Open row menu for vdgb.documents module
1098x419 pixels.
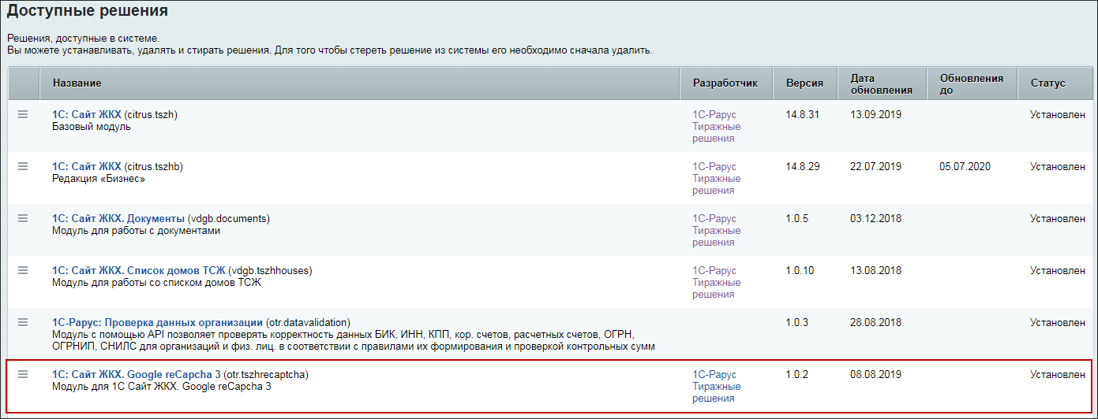(23, 218)
